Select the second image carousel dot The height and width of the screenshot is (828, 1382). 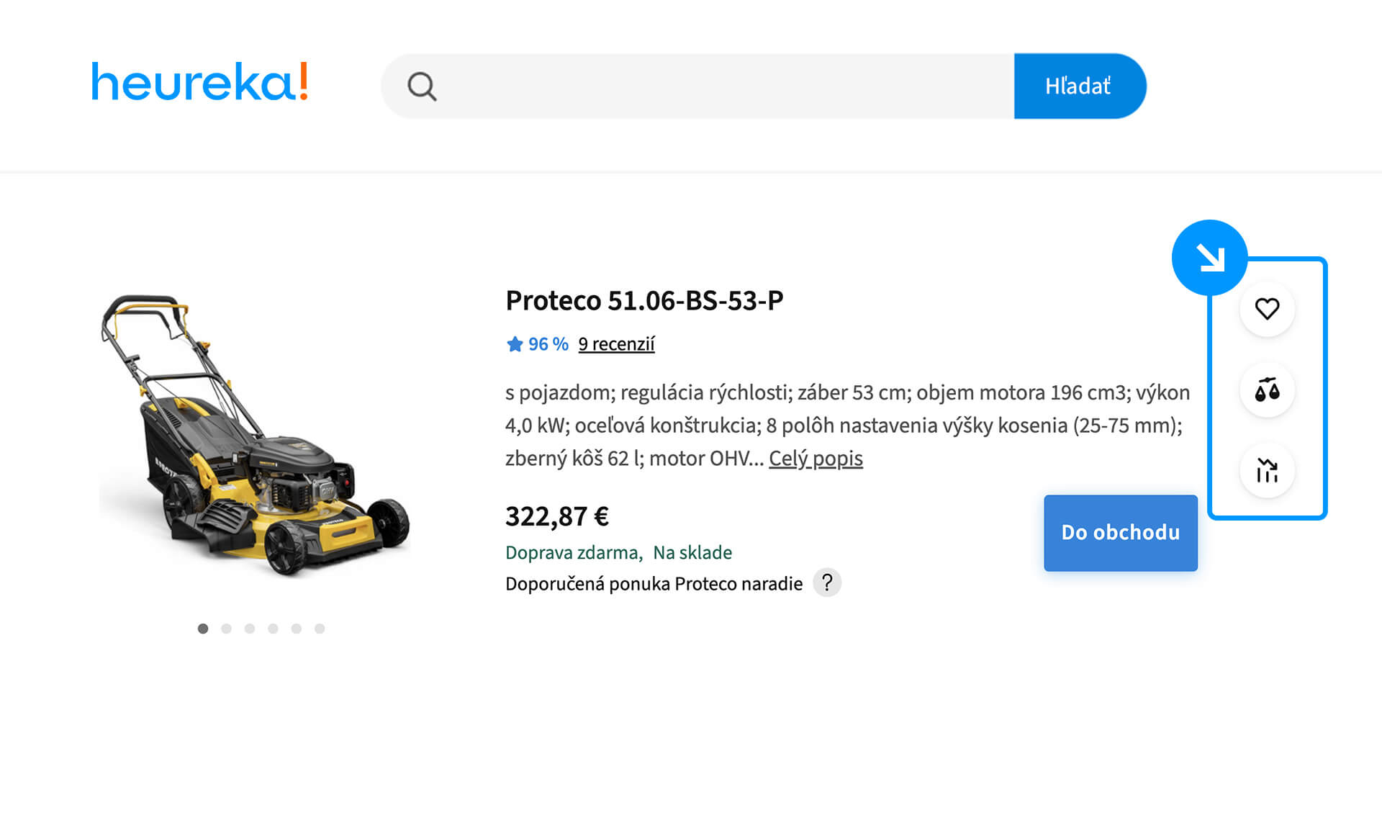point(226,629)
